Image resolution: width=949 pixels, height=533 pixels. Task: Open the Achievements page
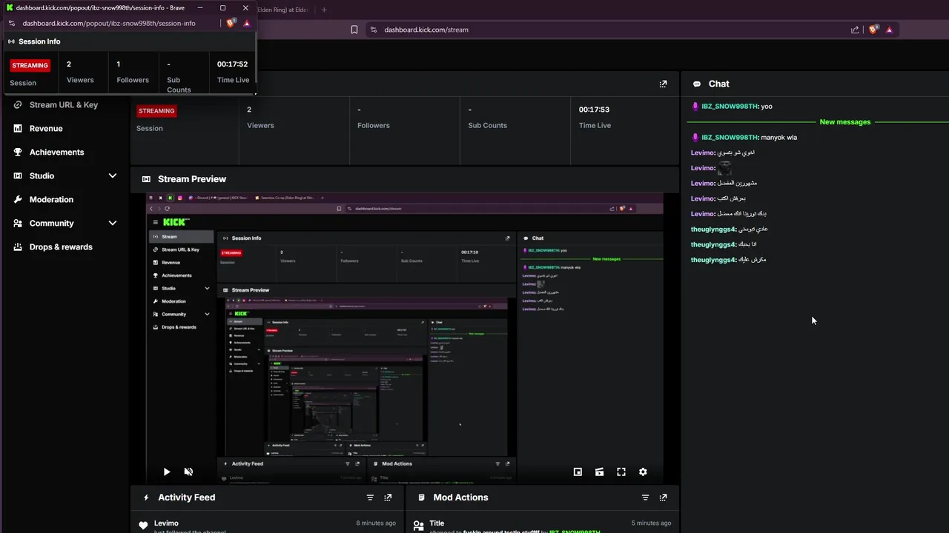57,152
